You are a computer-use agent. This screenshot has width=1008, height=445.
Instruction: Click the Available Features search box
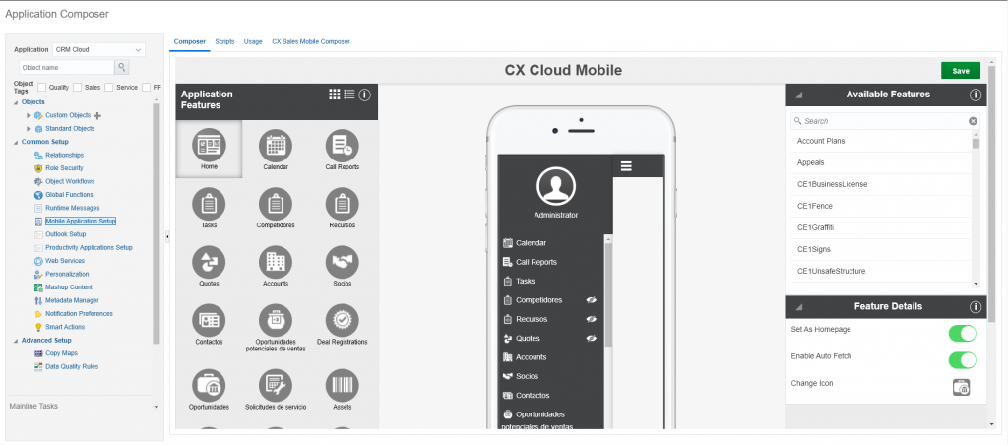pyautogui.click(x=885, y=121)
